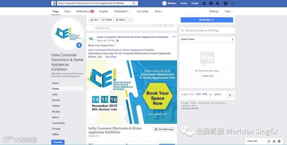
Task: Click Search for posts on this Page
Action: tap(207, 30)
